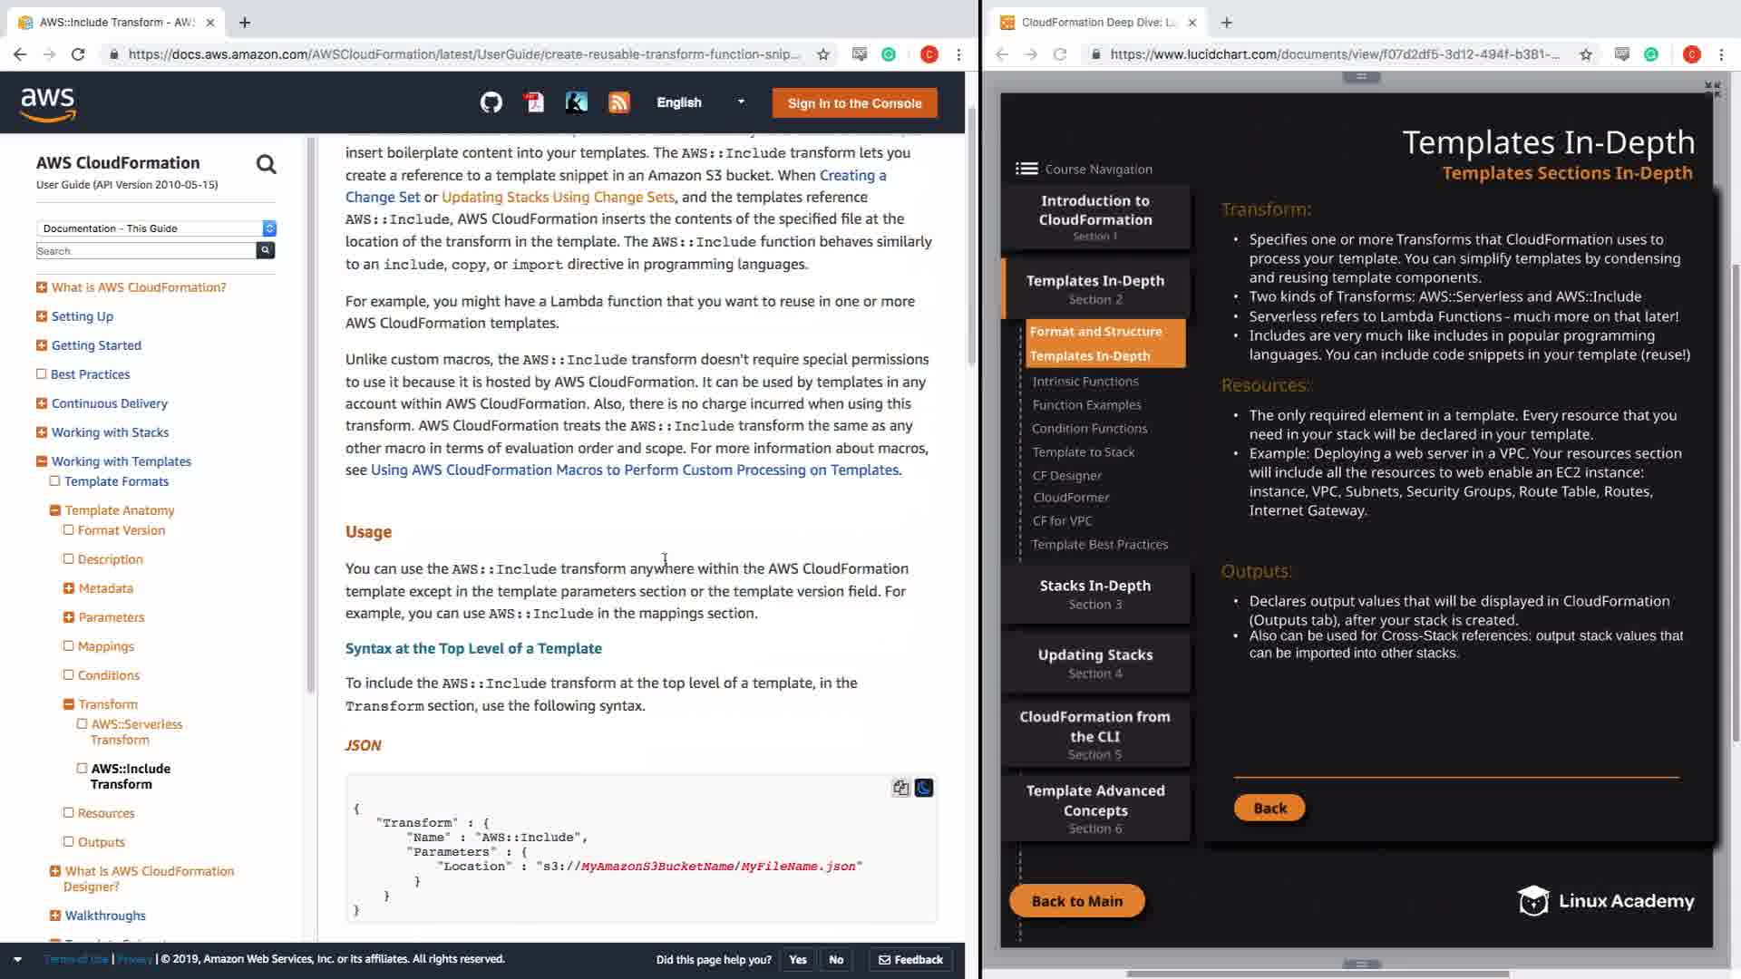This screenshot has width=1741, height=979.
Task: Switch to the CloudFormation Deep Dive tab
Action: (x=1097, y=22)
